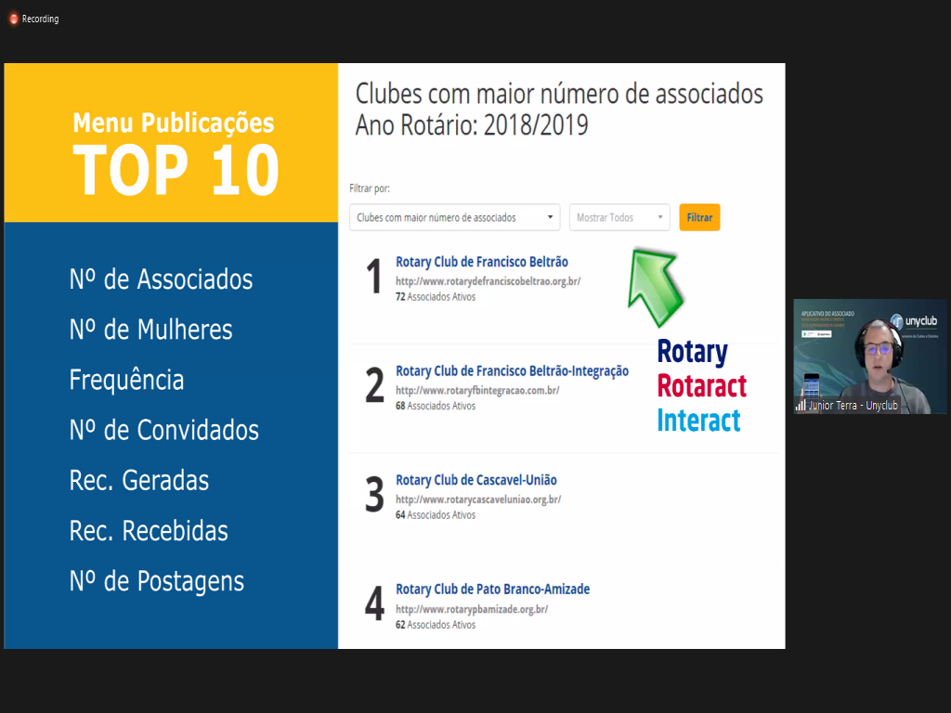Open Rotary Club de Pato Branco-Amizade link

(492, 589)
